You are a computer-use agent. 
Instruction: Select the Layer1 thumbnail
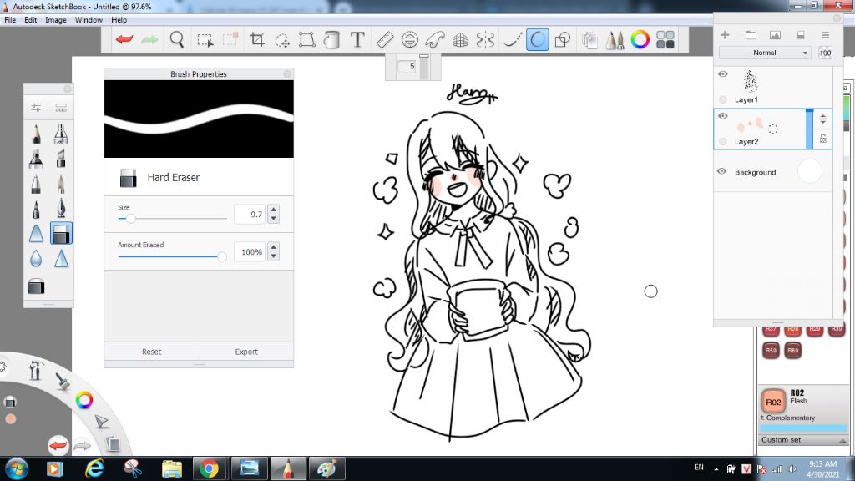click(x=751, y=82)
